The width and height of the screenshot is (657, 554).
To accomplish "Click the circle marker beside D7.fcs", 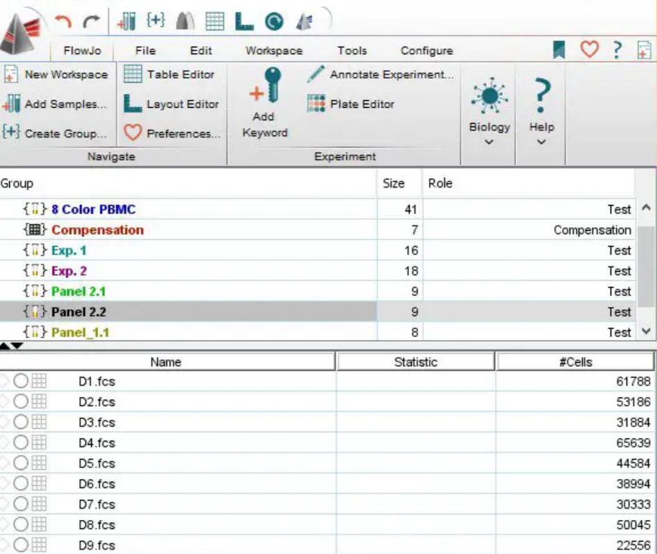I will (x=21, y=504).
